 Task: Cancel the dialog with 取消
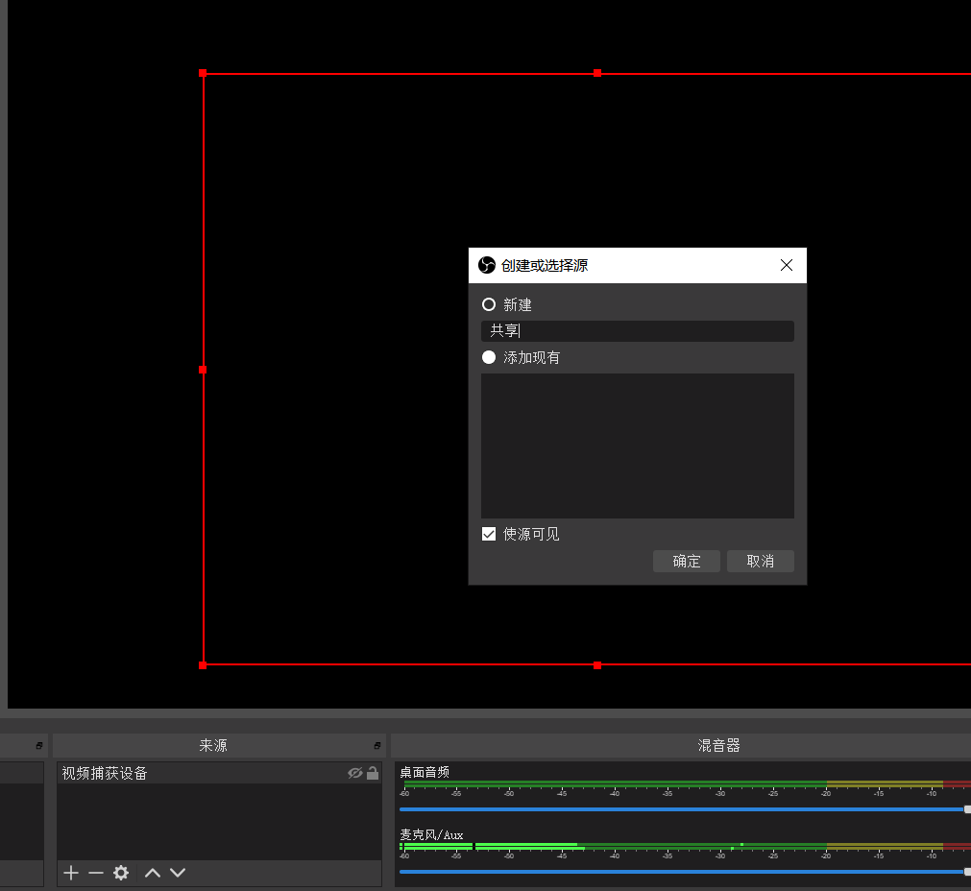click(x=761, y=561)
